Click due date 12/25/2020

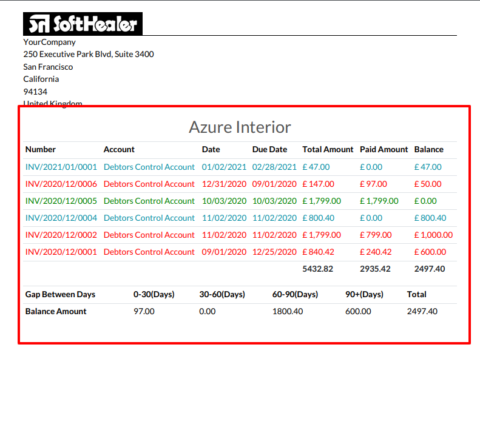(274, 252)
